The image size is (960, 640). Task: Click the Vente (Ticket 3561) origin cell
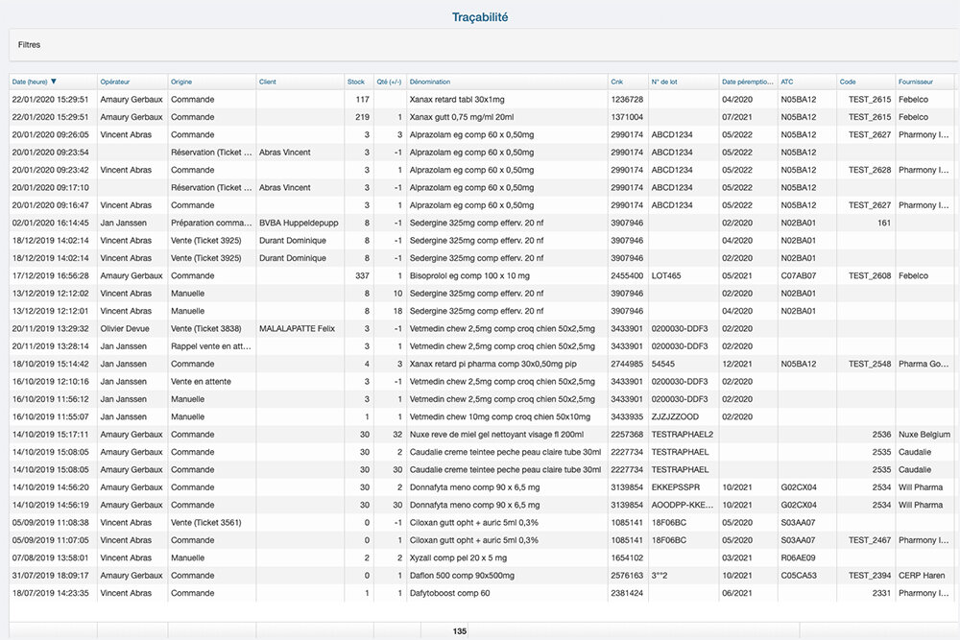coord(205,523)
